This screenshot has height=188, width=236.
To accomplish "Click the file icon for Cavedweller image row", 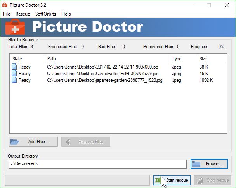I will [14, 74].
